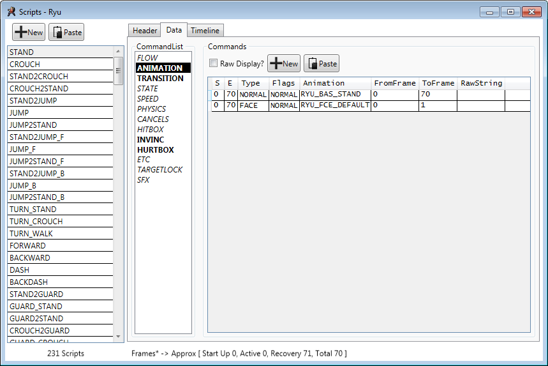The width and height of the screenshot is (548, 366).
Task: Choose PHYSICS from the CommandList
Action: tap(151, 109)
